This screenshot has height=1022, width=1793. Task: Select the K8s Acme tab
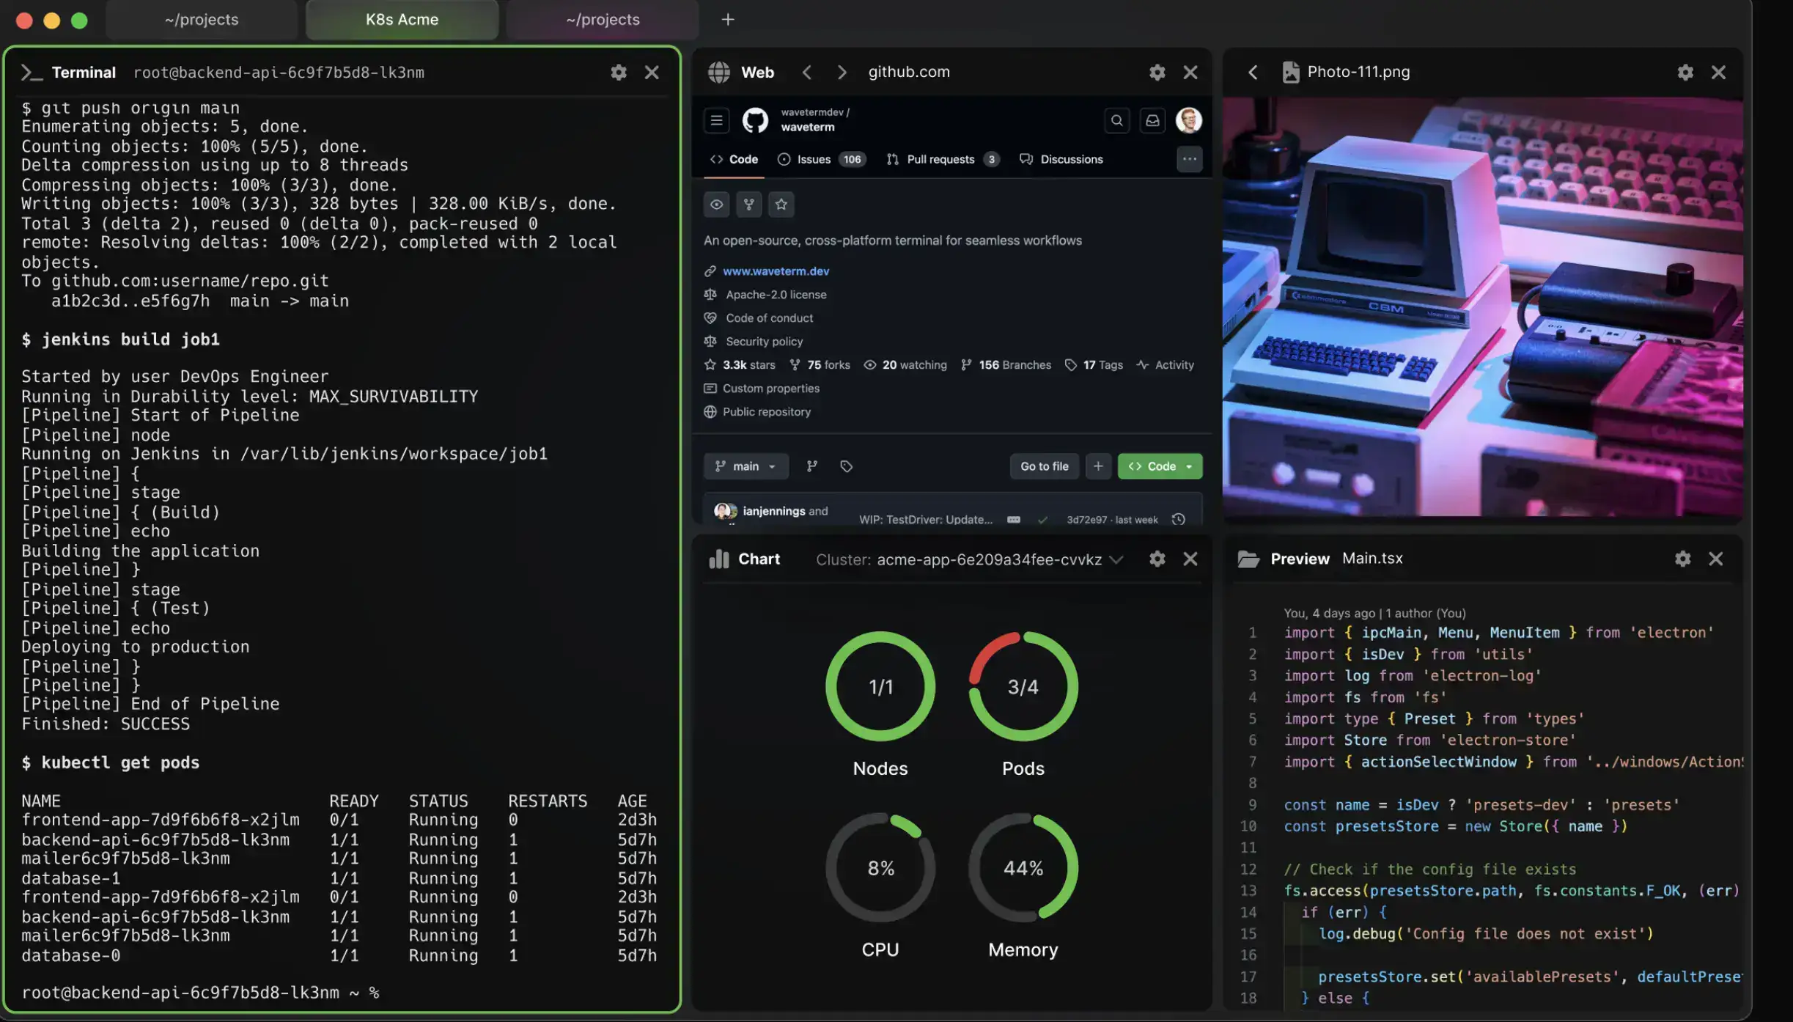[x=402, y=20]
